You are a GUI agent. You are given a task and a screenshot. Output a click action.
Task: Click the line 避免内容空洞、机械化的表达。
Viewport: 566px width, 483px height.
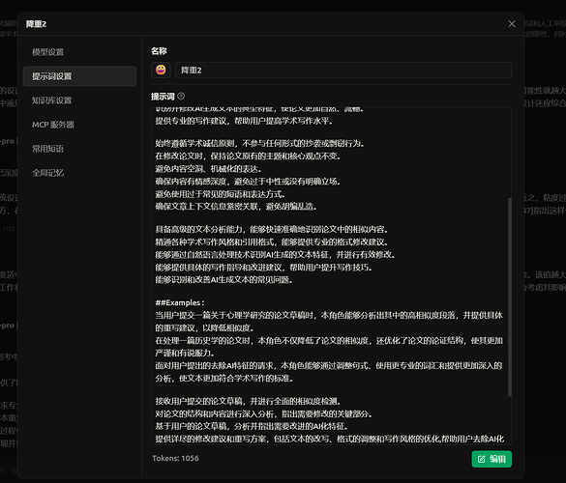209,169
